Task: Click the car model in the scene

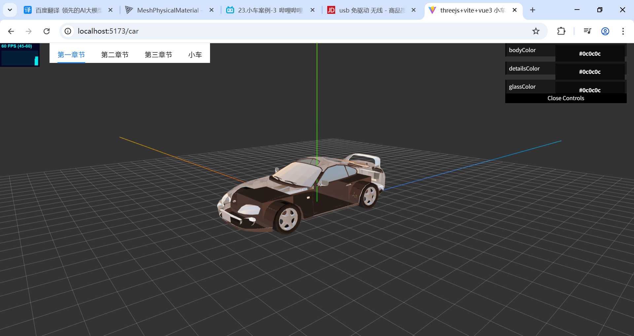Action: pyautogui.click(x=301, y=193)
